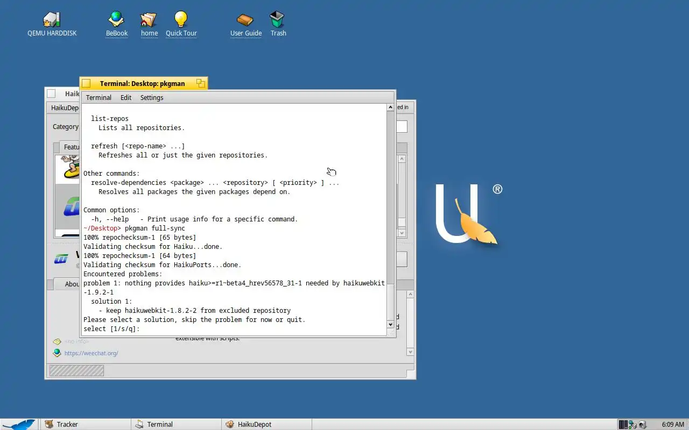Click the Terminal scrollbar up arrow

(x=391, y=107)
